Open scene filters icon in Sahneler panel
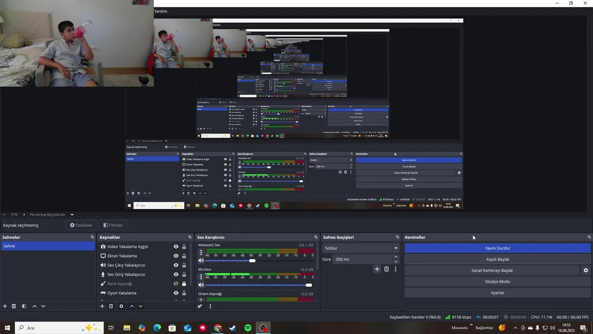The width and height of the screenshot is (593, 334). (24, 306)
